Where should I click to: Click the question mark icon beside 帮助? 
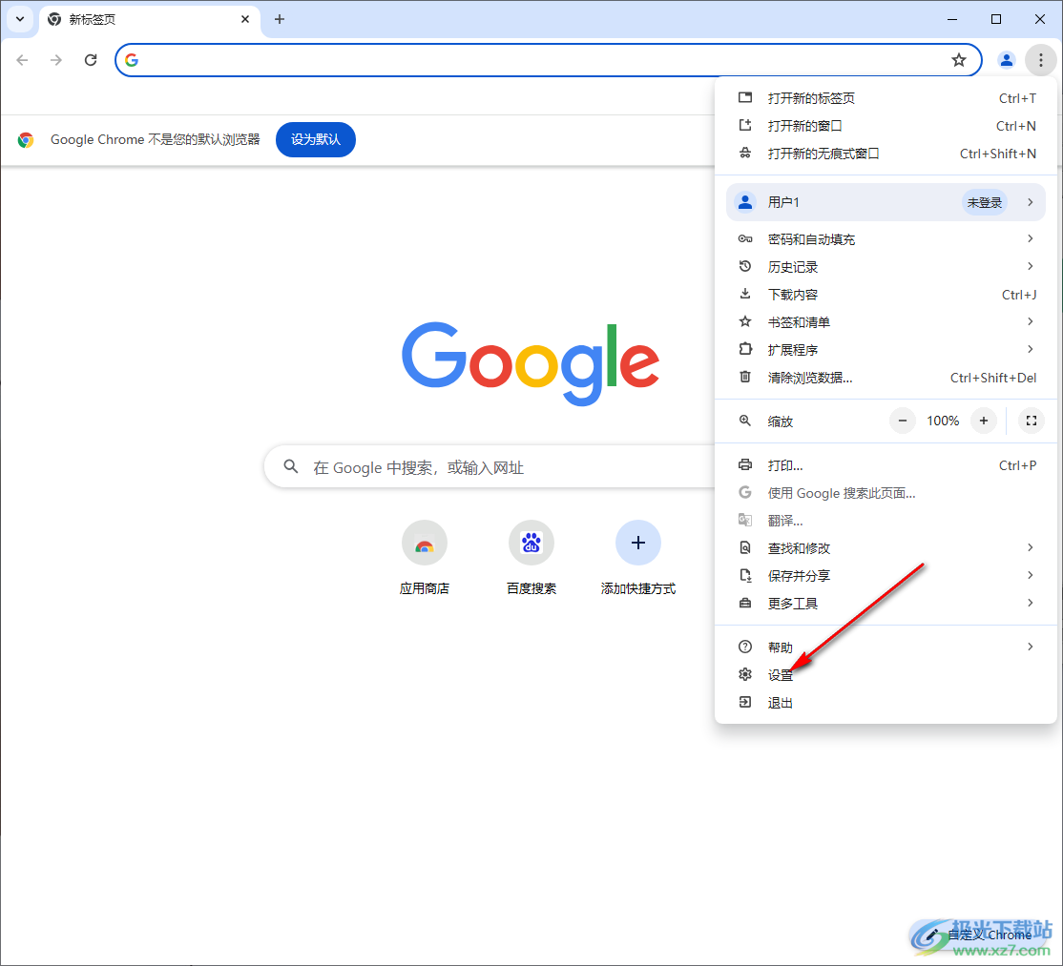[745, 647]
